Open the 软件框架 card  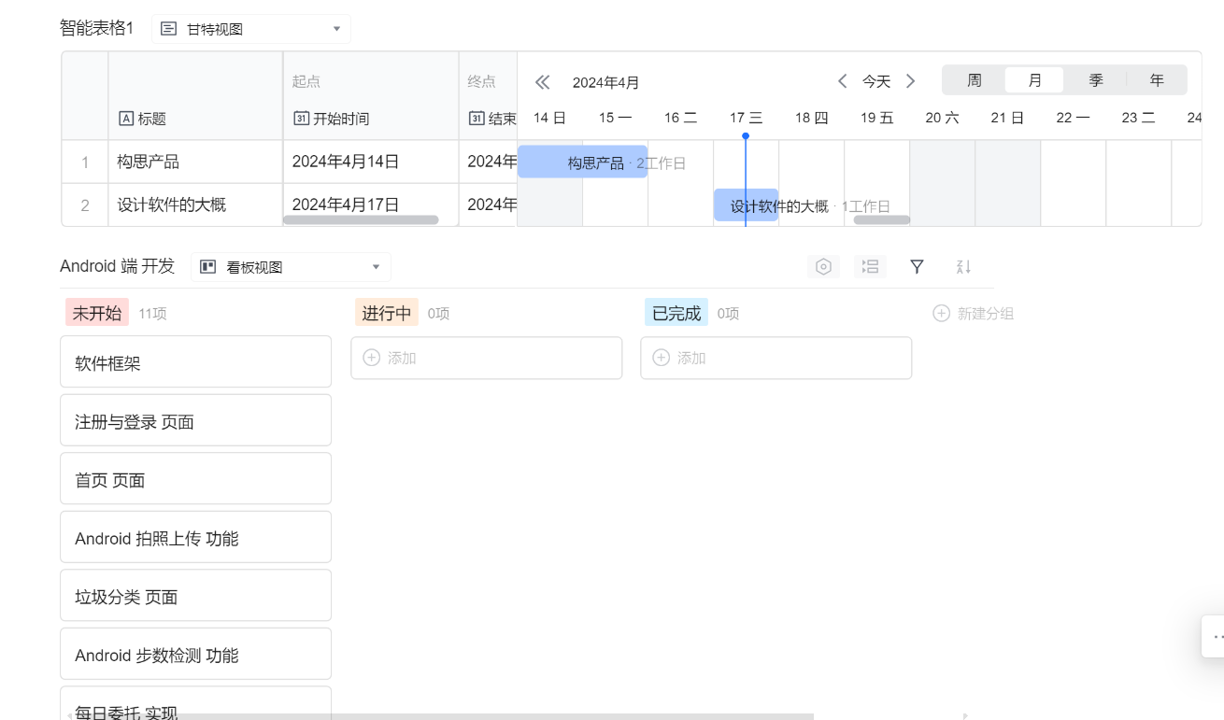coord(195,361)
